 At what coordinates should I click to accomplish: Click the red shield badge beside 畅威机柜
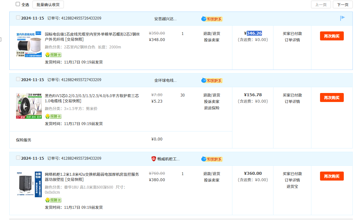[154, 159]
